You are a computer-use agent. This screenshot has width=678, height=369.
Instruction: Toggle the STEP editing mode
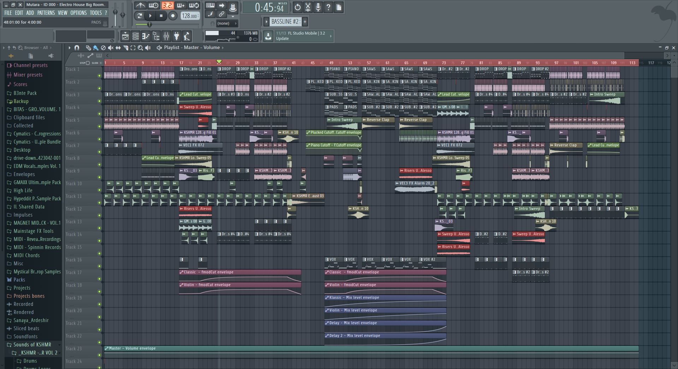[88, 63]
